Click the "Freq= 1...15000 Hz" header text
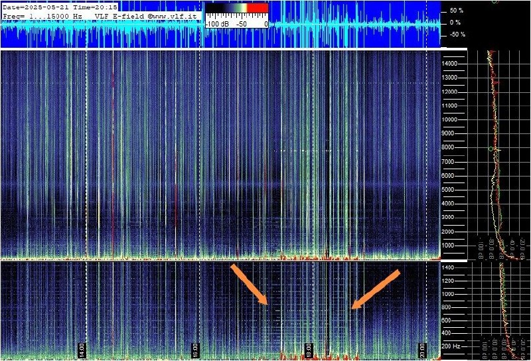Screen dimensions: 531x361 pyautogui.click(x=42, y=16)
